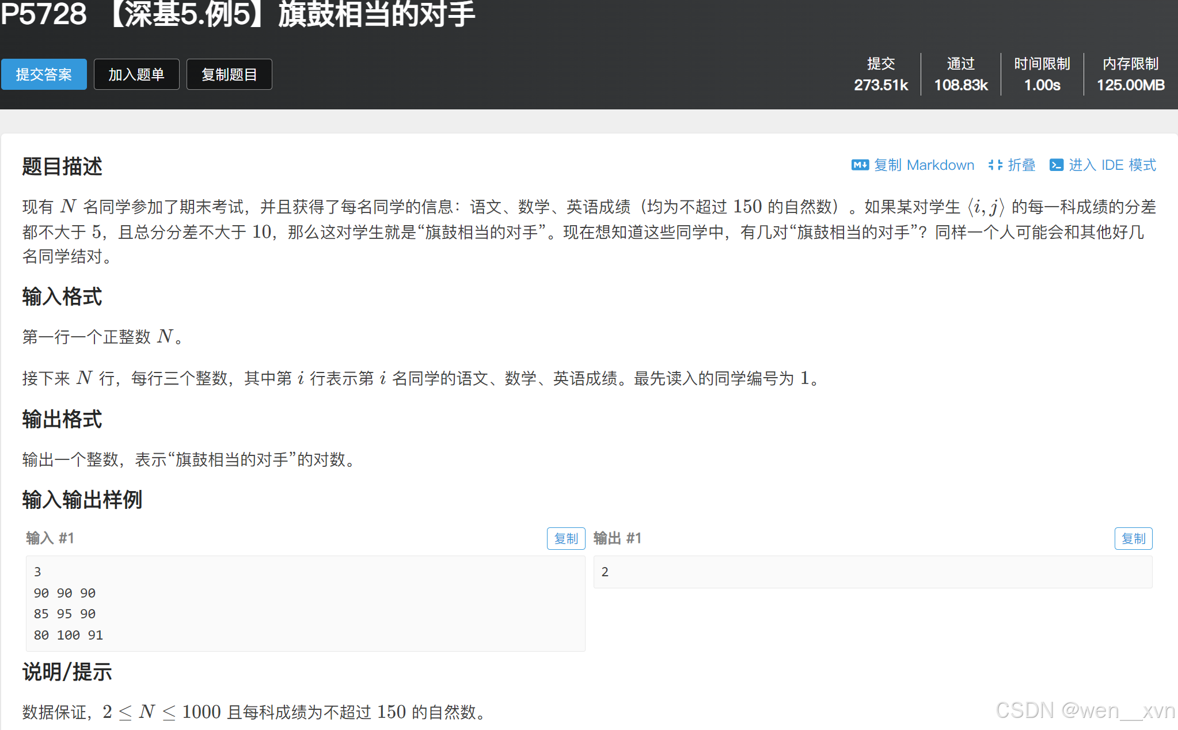Open 进入 IDE 模式 link

click(1112, 165)
